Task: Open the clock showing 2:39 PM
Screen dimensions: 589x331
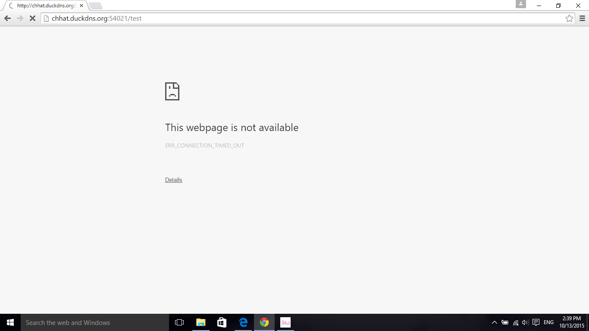Action: [x=572, y=322]
